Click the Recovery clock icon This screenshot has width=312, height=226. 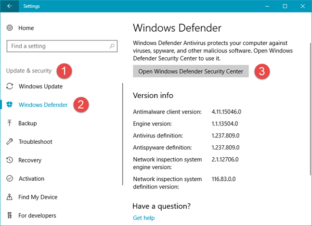10,160
